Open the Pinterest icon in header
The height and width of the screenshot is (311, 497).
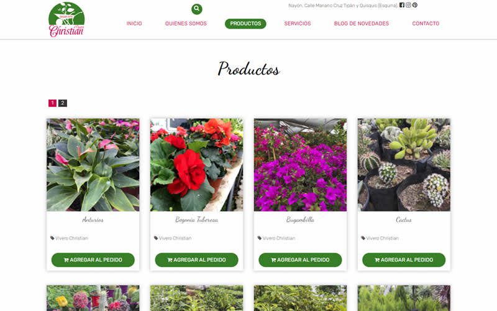[x=414, y=5]
